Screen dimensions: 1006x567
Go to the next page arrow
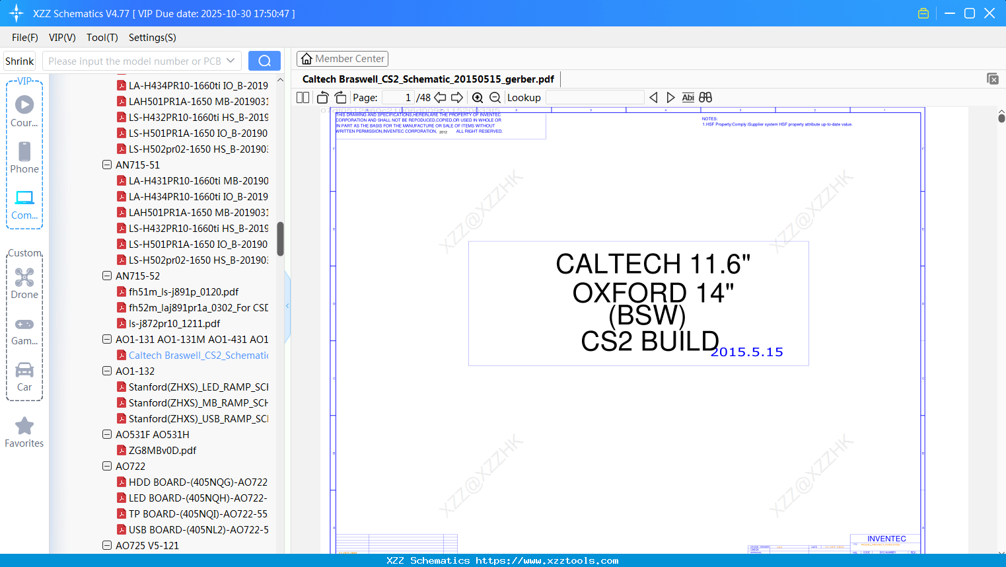tap(457, 98)
